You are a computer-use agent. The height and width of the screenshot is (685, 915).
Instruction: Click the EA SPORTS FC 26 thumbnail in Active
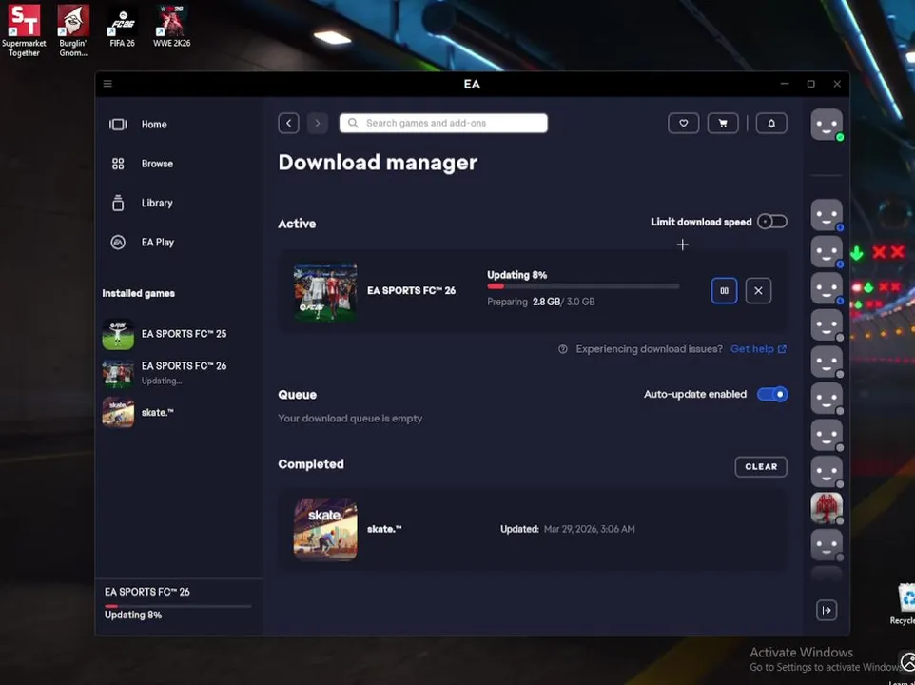[x=325, y=291]
